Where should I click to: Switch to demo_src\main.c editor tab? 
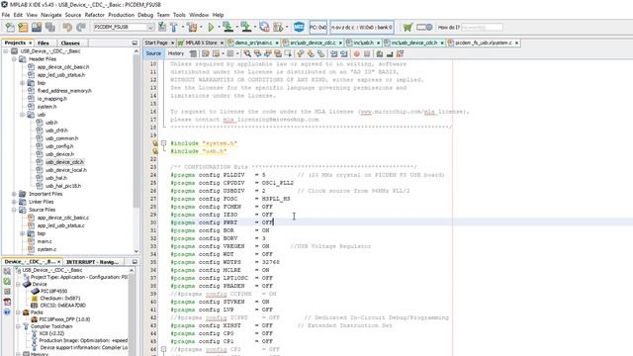(253, 43)
